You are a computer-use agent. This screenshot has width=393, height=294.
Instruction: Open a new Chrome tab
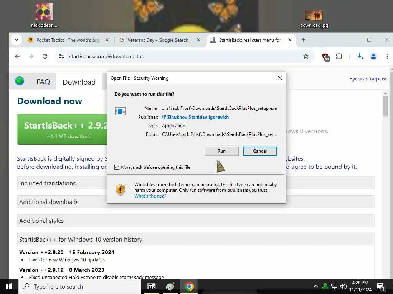pos(304,40)
